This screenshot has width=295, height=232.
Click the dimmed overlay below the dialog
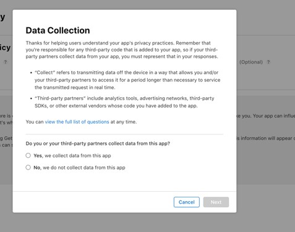147,222
